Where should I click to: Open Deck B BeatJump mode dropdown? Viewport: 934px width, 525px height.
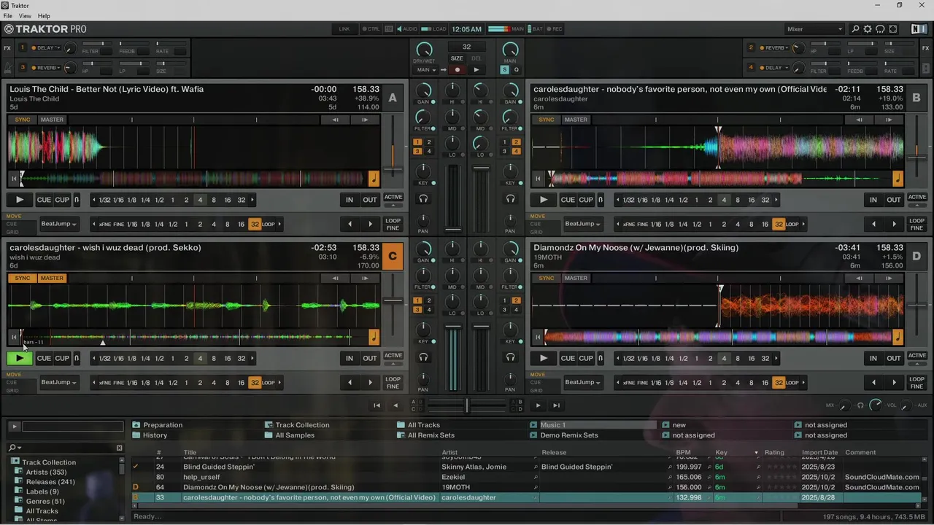point(583,224)
